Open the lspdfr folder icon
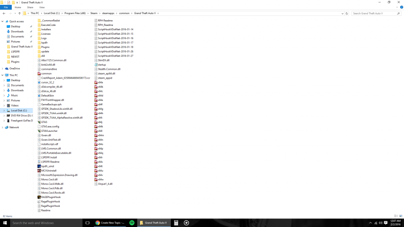 point(39,43)
